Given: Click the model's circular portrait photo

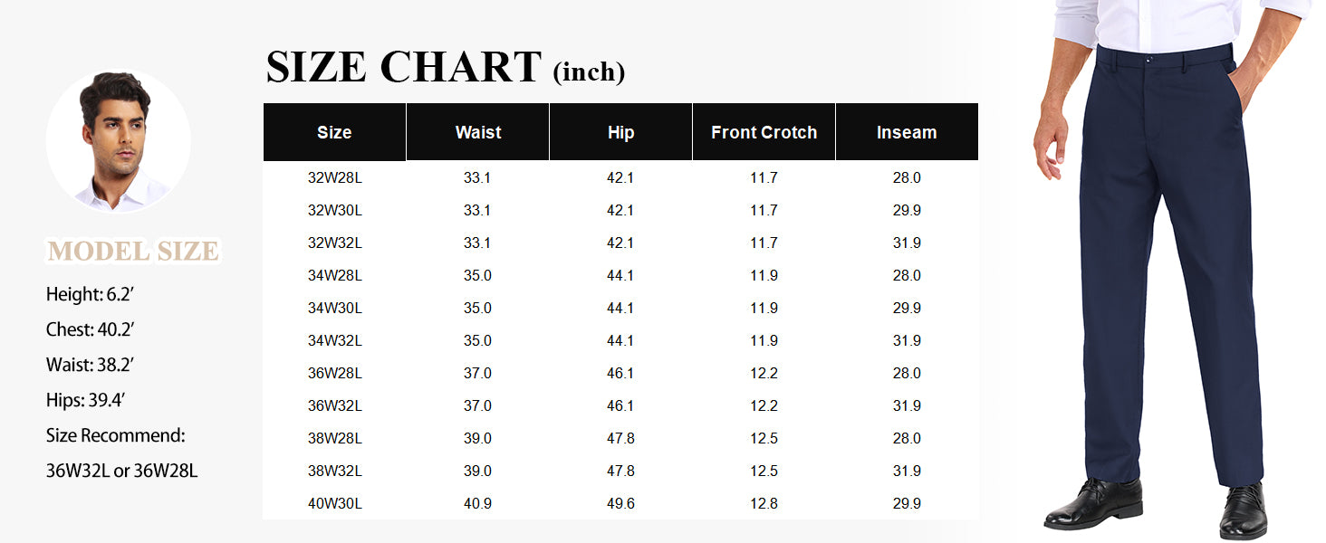Looking at the screenshot, I should 118,141.
